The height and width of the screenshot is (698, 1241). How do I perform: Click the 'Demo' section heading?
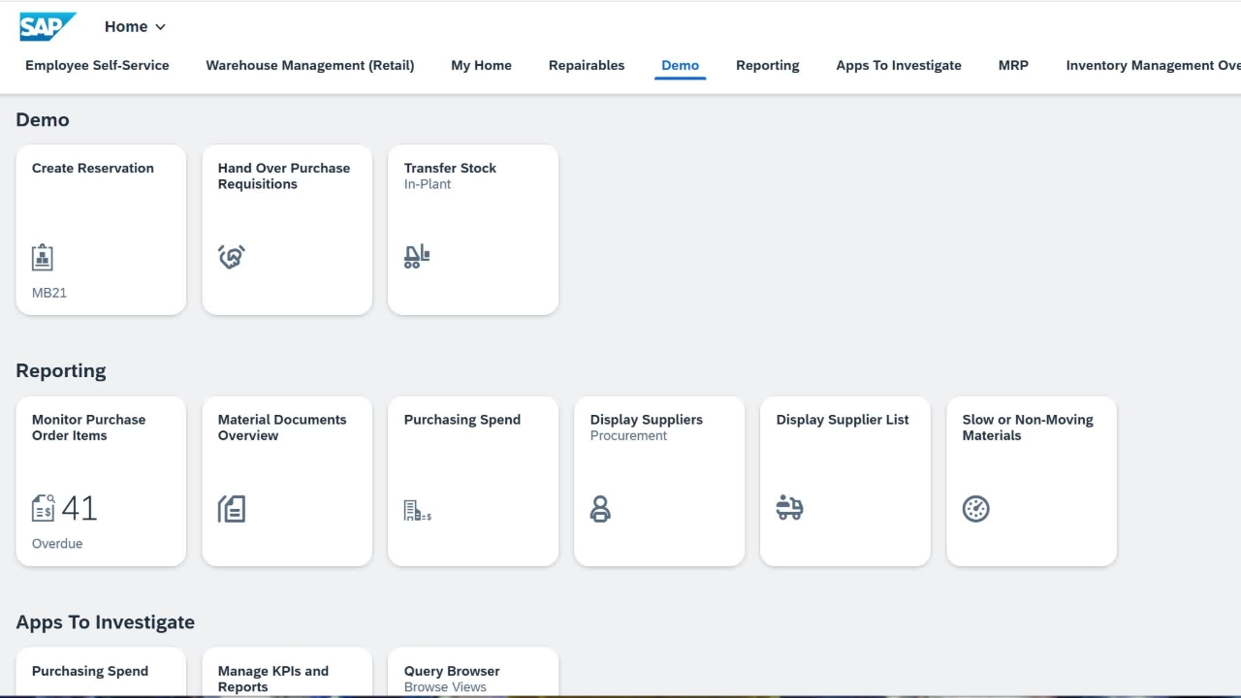pyautogui.click(x=43, y=120)
